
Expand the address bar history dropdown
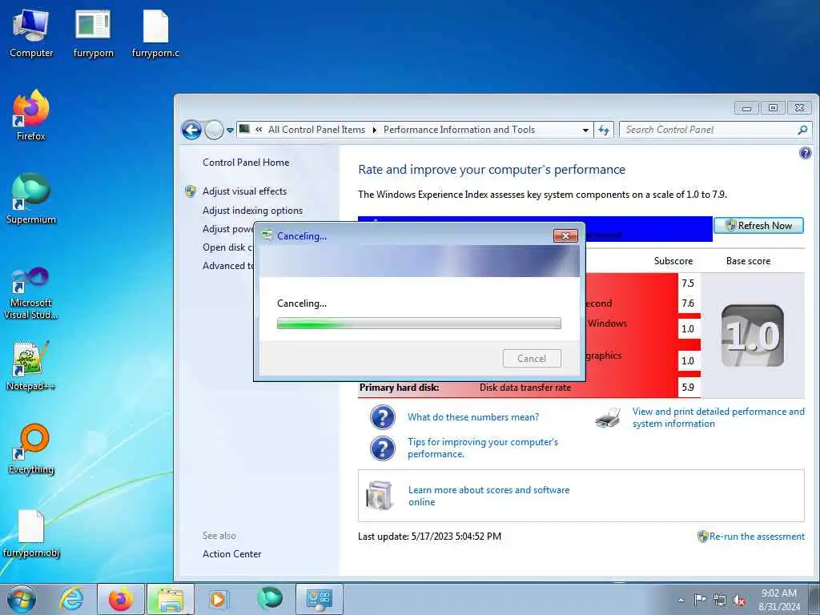585,131
